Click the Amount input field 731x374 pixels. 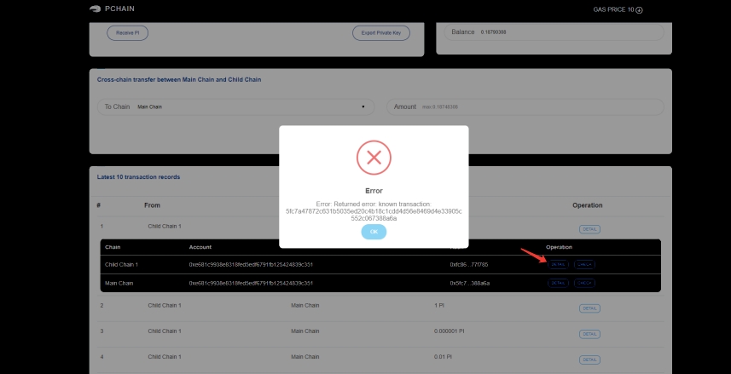[525, 106]
